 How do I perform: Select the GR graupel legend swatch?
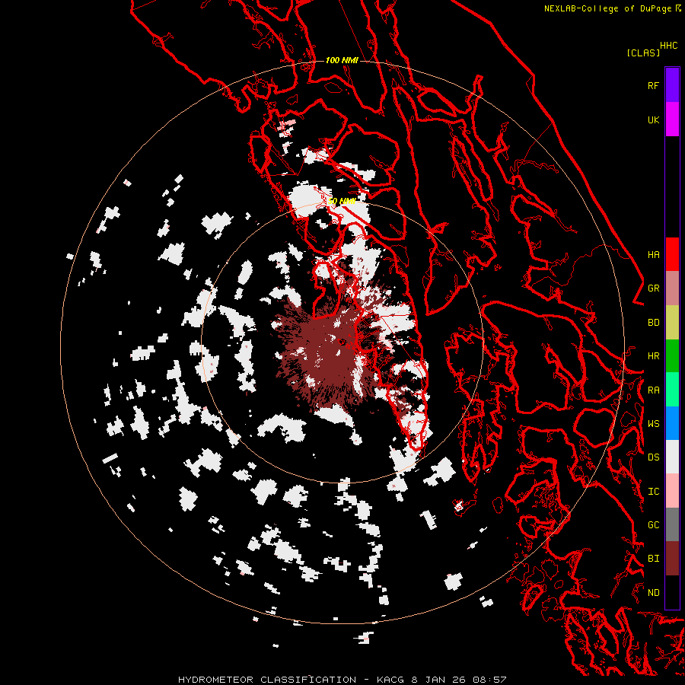tap(672, 288)
